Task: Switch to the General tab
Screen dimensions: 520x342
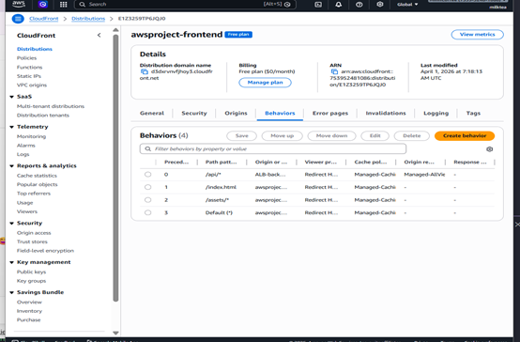Action: [x=152, y=114]
